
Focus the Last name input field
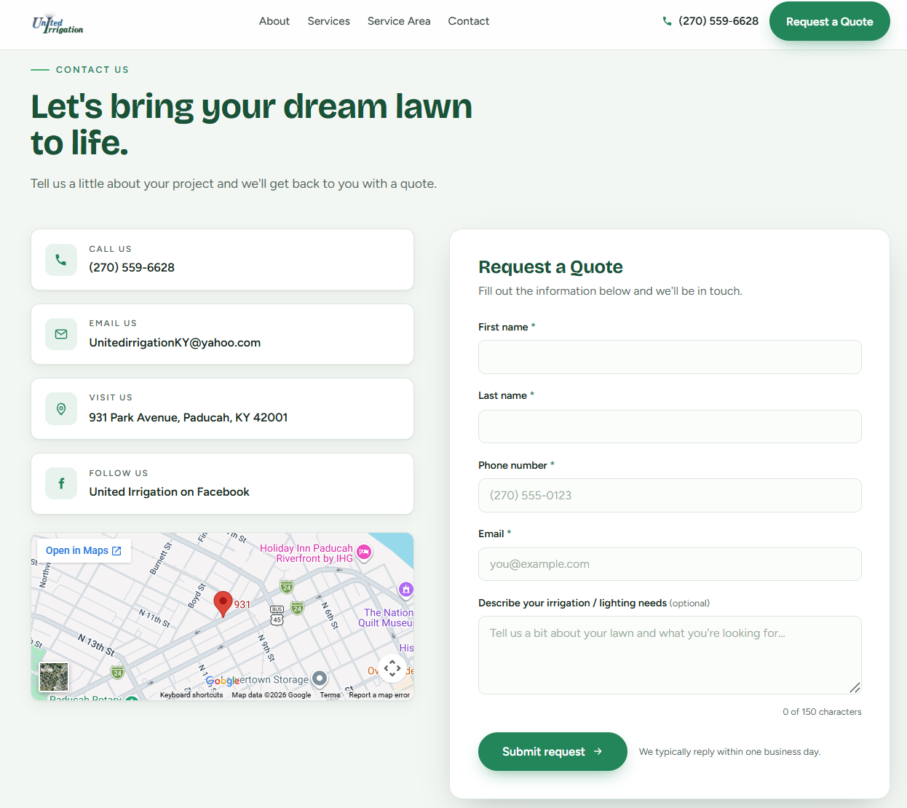pos(670,427)
